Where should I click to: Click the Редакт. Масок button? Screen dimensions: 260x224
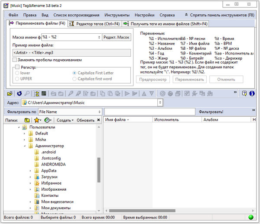pyautogui.click(x=116, y=38)
